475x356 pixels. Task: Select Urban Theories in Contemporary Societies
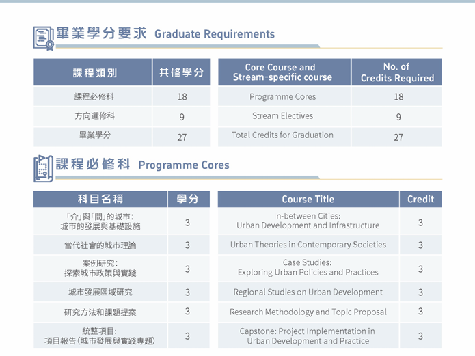tap(308, 245)
